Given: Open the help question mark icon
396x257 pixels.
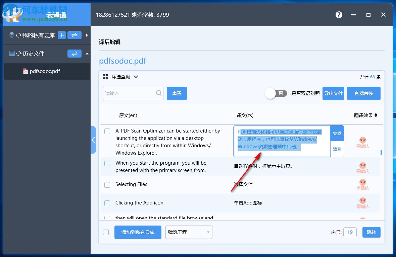Looking at the screenshot, I should pyautogui.click(x=339, y=15).
